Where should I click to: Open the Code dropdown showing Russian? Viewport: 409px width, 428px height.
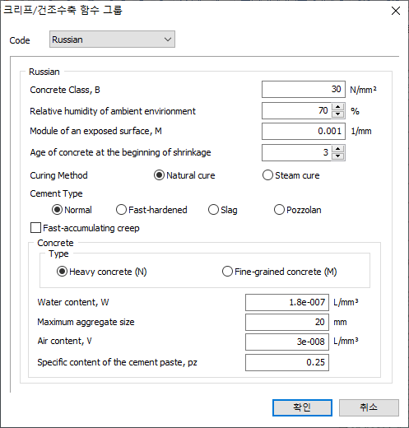112,40
